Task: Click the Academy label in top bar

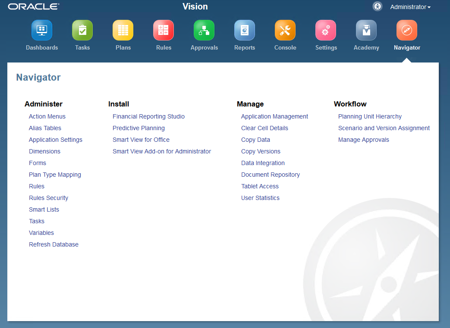Action: 366,48
